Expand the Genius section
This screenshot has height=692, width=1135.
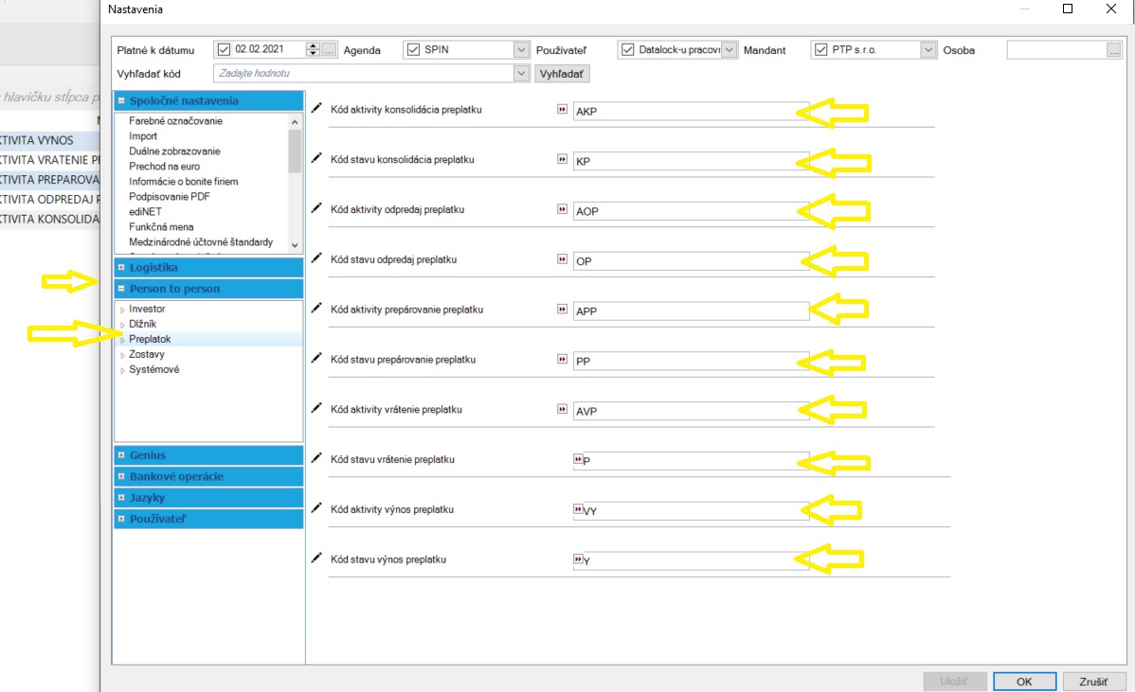click(121, 455)
